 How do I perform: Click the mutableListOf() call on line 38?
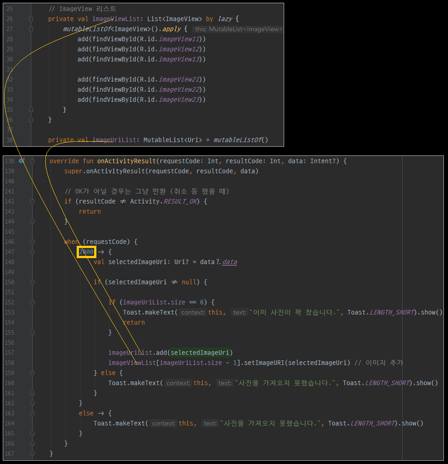pos(241,140)
